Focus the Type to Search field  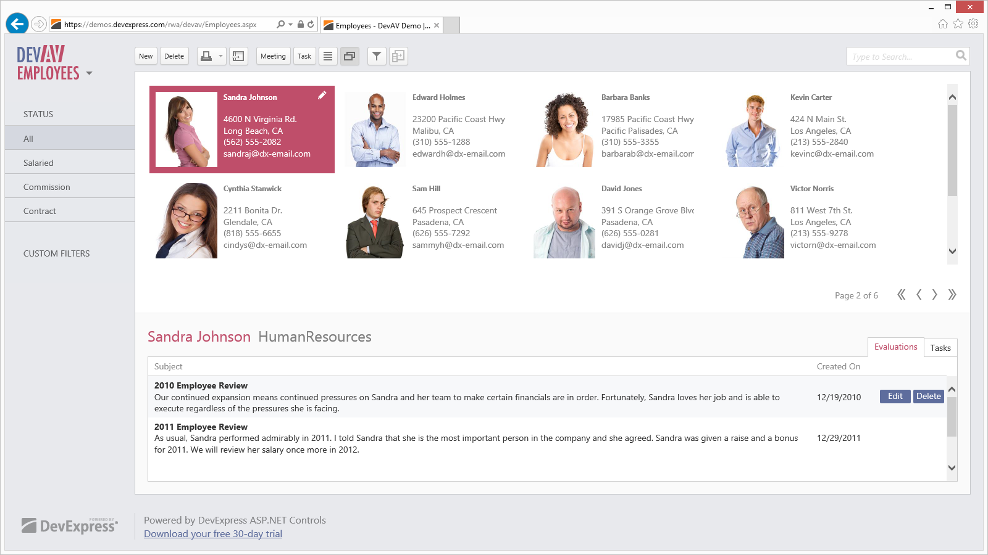coord(899,56)
